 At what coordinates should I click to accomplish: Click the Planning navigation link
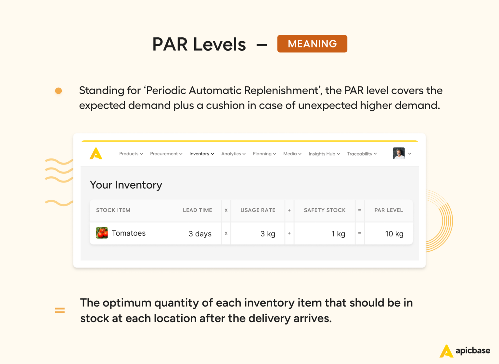264,154
